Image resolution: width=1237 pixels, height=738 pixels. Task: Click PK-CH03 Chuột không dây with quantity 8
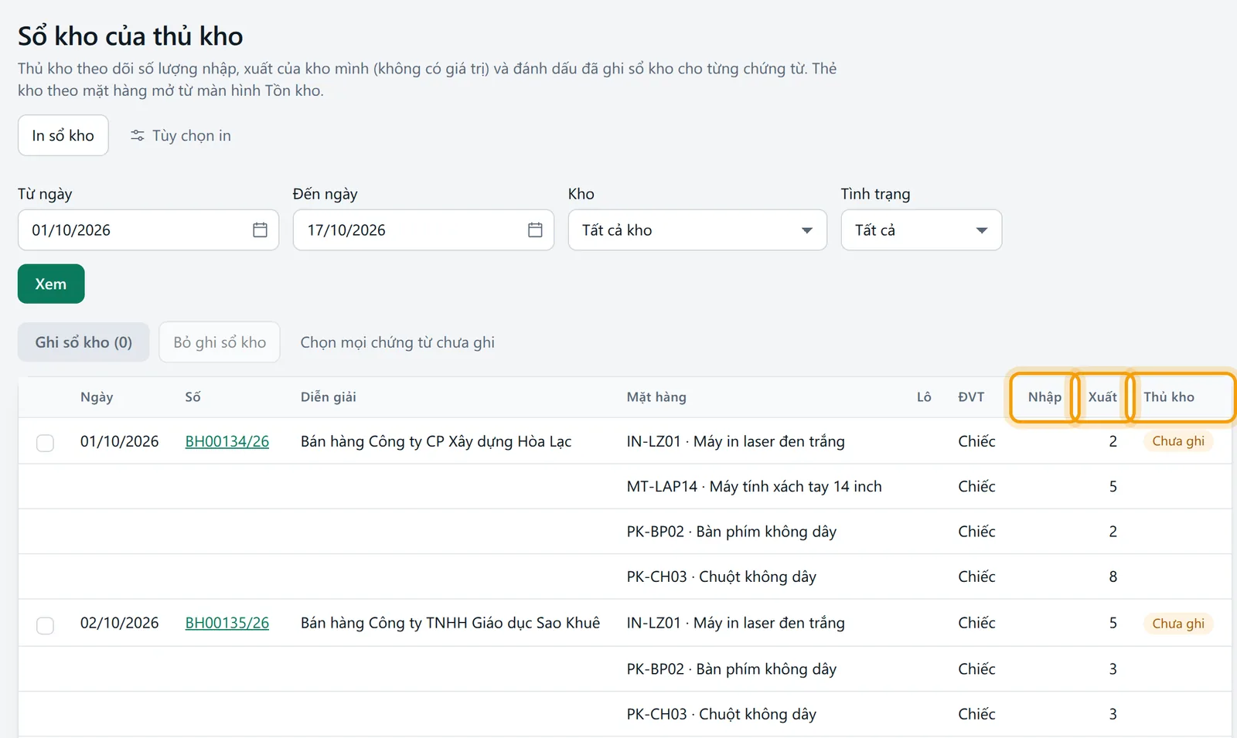click(x=721, y=576)
